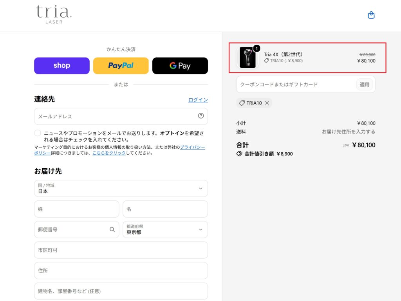Click the email field help question icon
This screenshot has height=301, width=401.
201,116
